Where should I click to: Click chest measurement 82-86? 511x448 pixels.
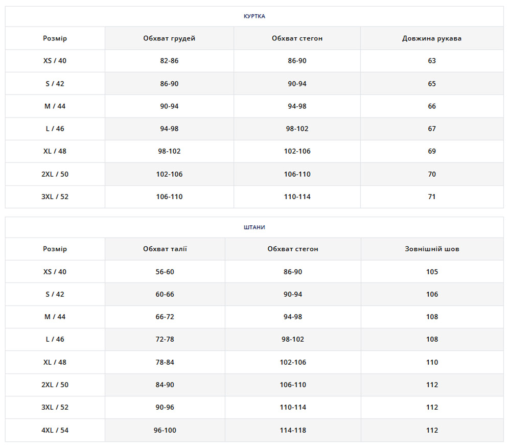coord(169,61)
